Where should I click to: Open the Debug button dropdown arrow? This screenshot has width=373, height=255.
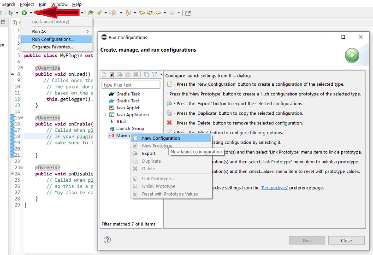pyautogui.click(x=17, y=13)
